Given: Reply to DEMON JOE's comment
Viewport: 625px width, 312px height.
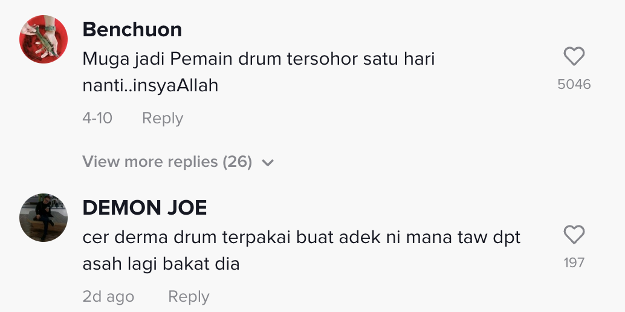Looking at the screenshot, I should [x=189, y=296].
